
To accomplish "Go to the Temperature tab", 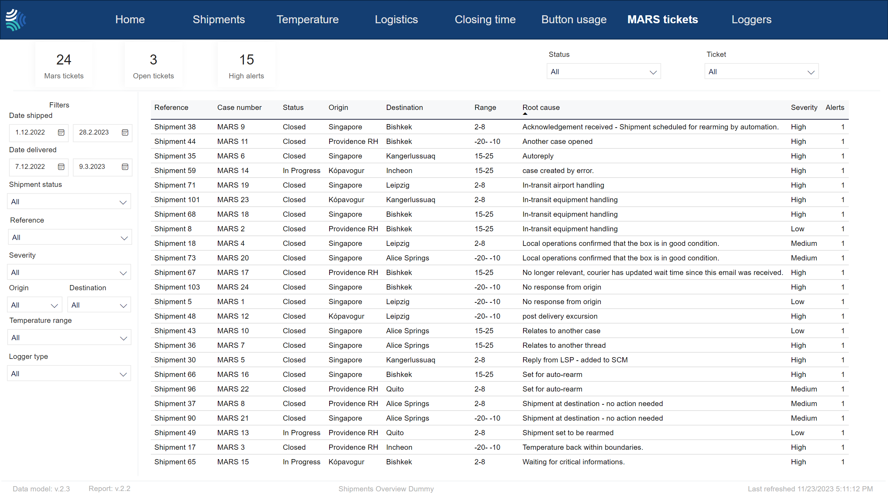I will click(308, 19).
